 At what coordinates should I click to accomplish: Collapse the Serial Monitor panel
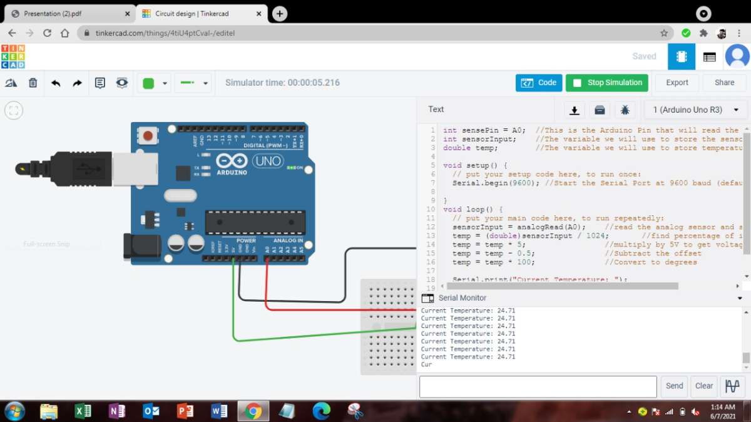click(740, 298)
